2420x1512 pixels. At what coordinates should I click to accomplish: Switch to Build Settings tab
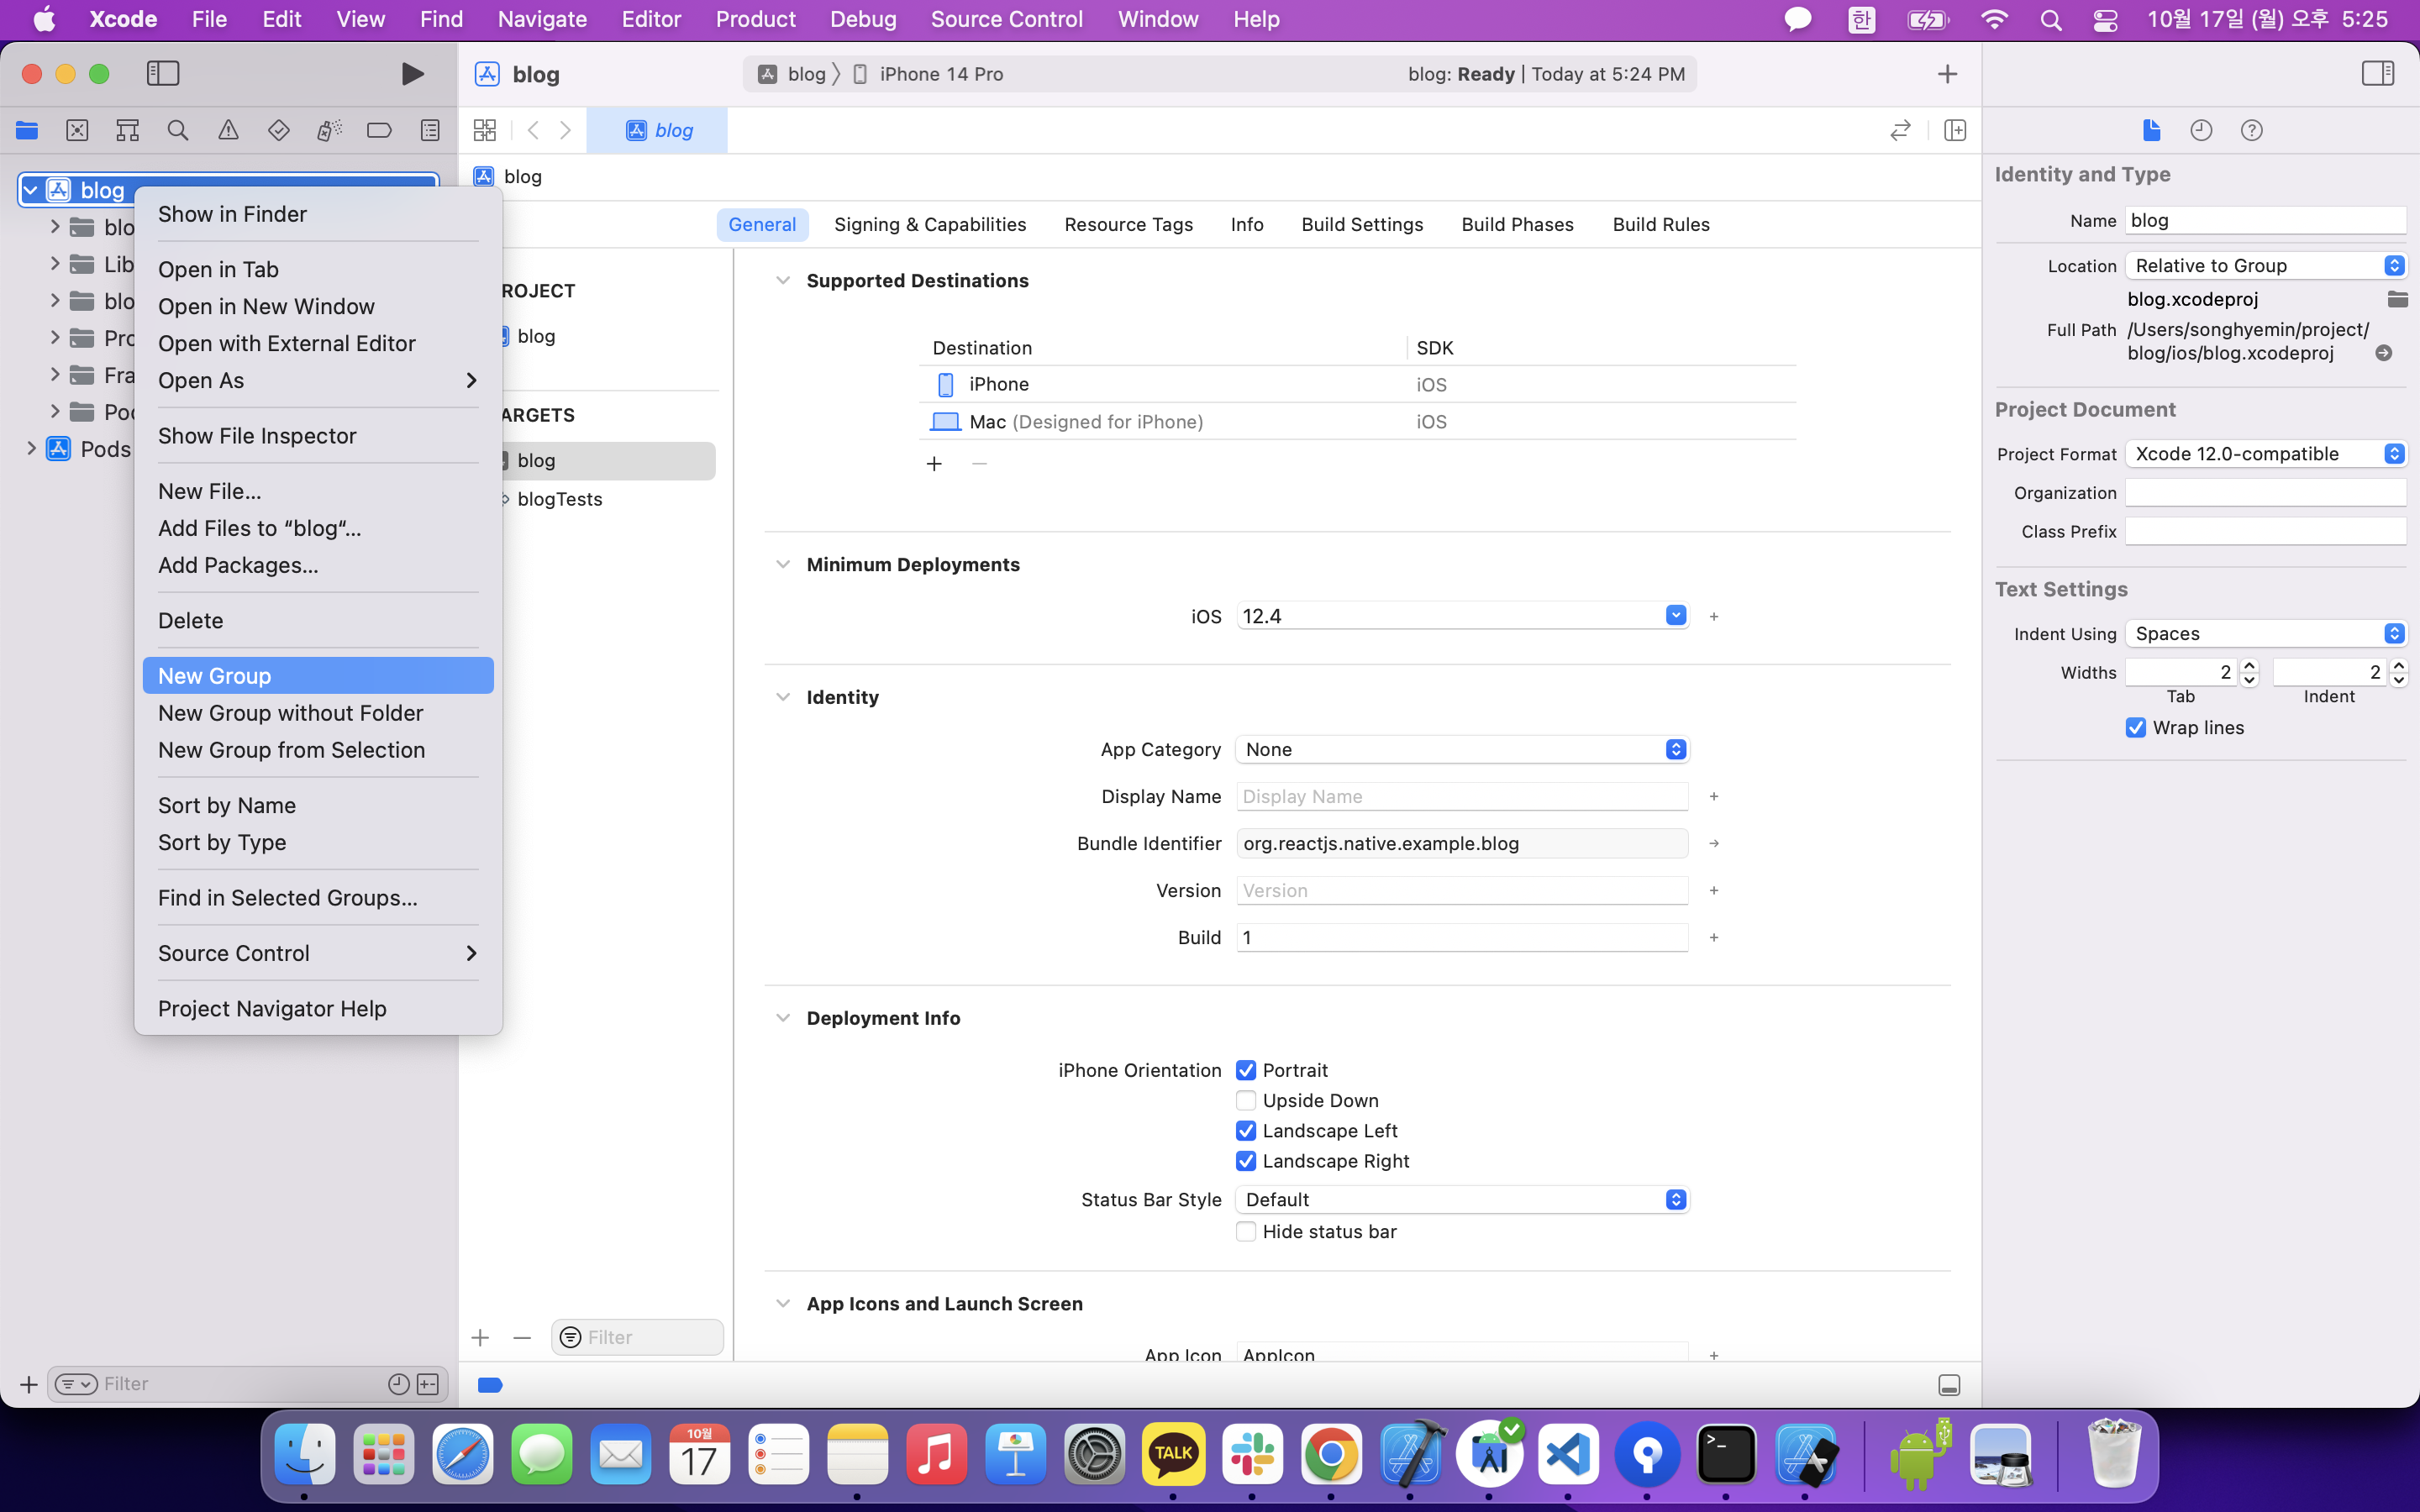(1362, 224)
